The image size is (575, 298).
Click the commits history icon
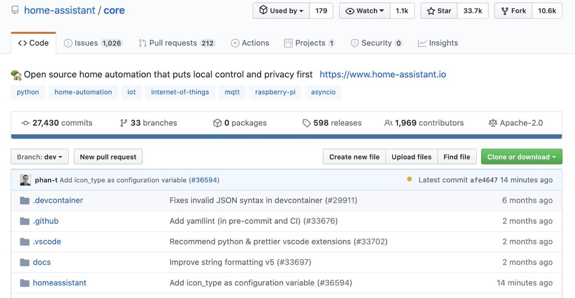[x=26, y=123]
